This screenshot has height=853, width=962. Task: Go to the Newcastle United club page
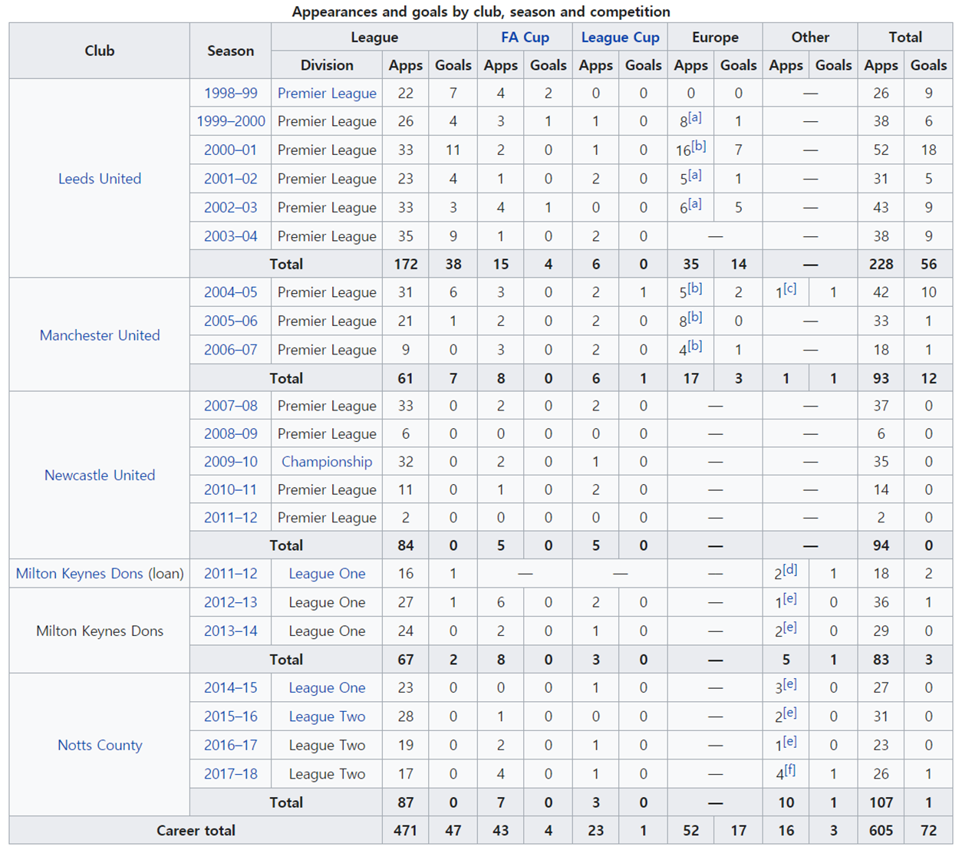tap(100, 475)
